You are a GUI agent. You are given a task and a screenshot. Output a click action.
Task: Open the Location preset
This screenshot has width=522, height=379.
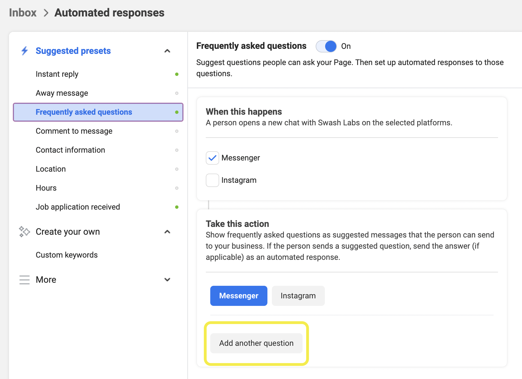coord(98,169)
